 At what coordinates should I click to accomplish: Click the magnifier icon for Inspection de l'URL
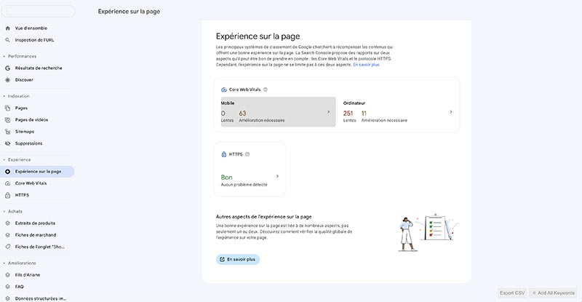click(8, 40)
